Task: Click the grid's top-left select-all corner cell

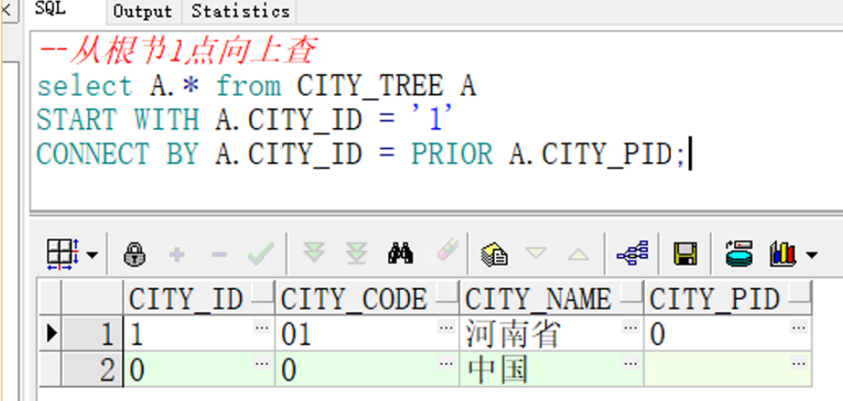Action: (x=50, y=298)
